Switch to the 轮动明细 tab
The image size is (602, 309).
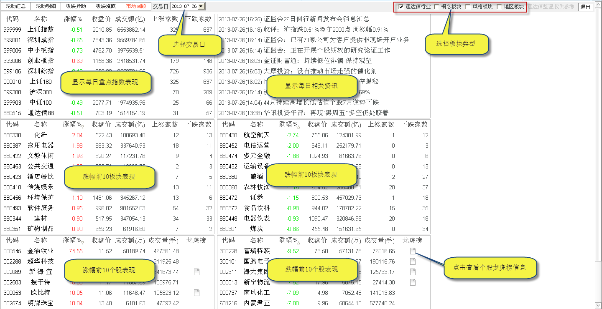pos(46,6)
